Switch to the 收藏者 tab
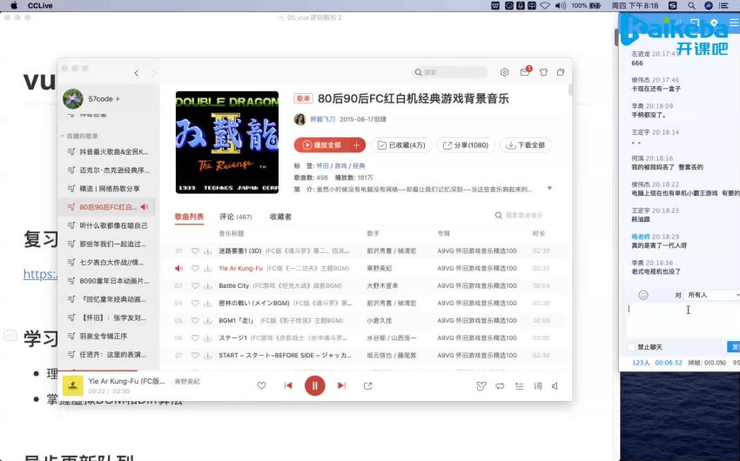Screen dimensions: 740x461 (280, 217)
